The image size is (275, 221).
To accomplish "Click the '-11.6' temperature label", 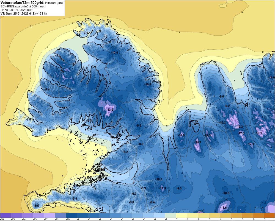I will (x=223, y=208).
